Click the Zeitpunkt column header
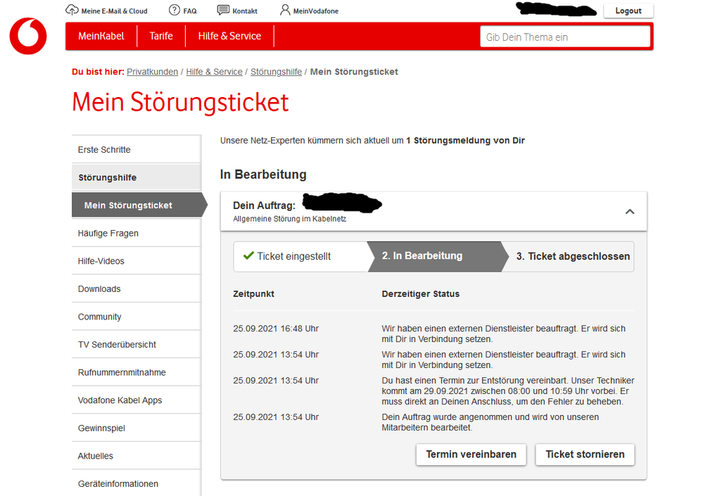The image size is (703, 496). (253, 294)
